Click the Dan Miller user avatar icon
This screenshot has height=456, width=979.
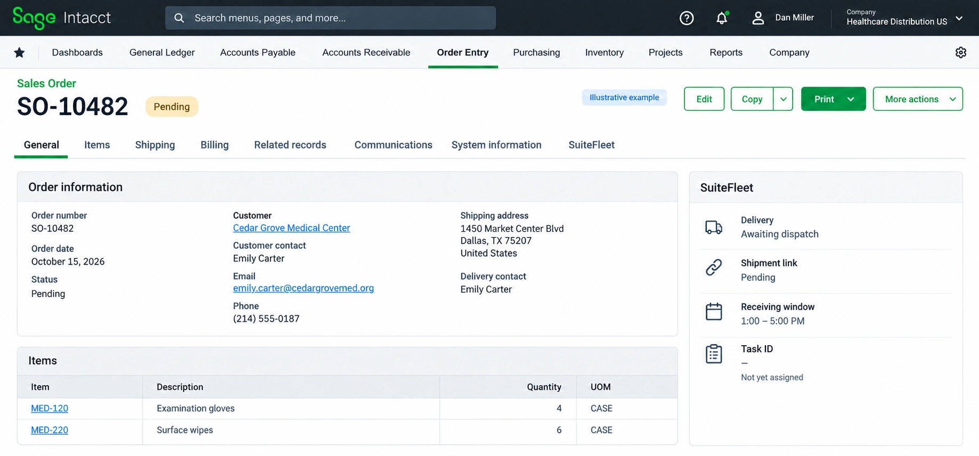pyautogui.click(x=758, y=18)
